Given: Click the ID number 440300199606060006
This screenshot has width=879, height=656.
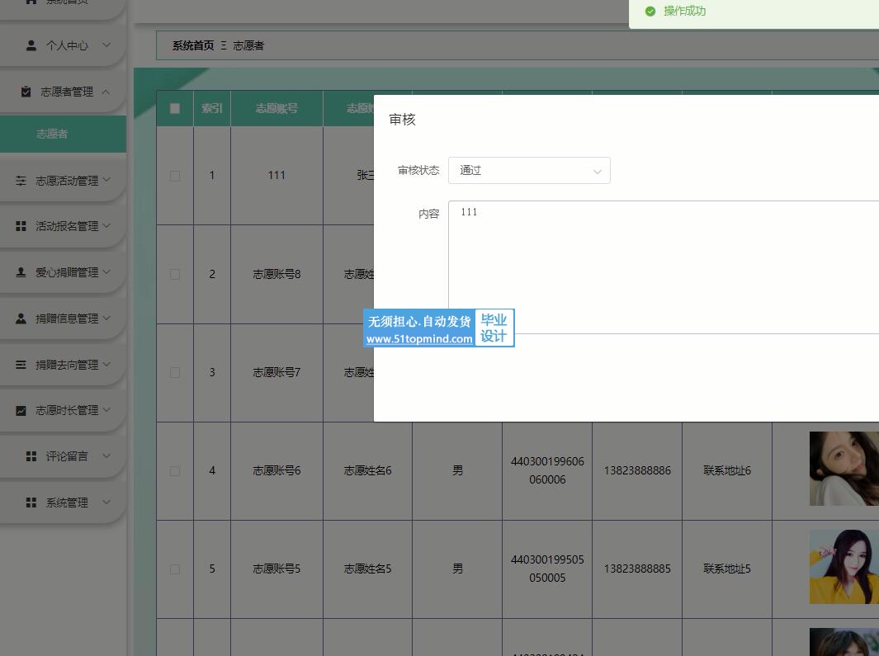Looking at the screenshot, I should click(x=547, y=471).
